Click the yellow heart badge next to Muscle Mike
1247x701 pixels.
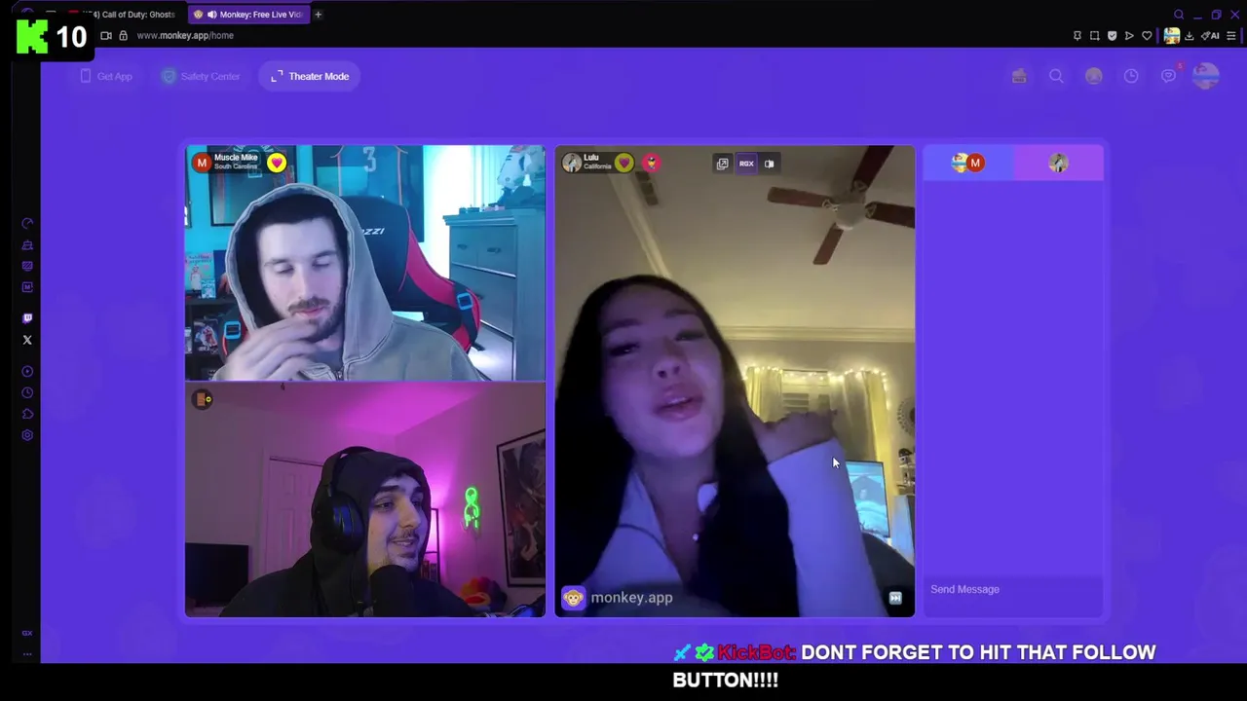277,163
